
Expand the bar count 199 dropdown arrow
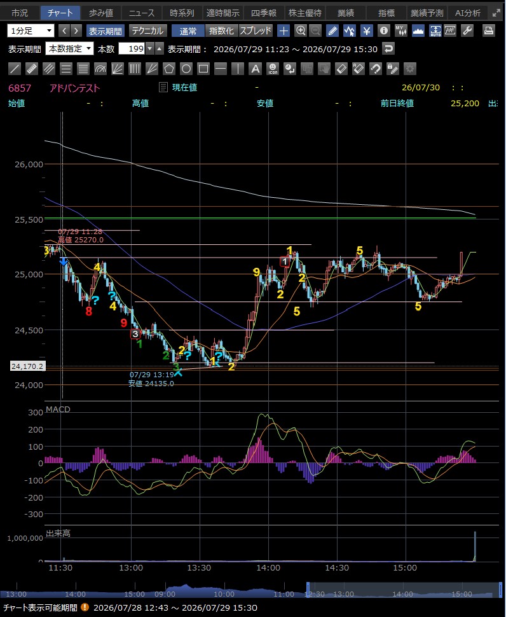point(149,49)
